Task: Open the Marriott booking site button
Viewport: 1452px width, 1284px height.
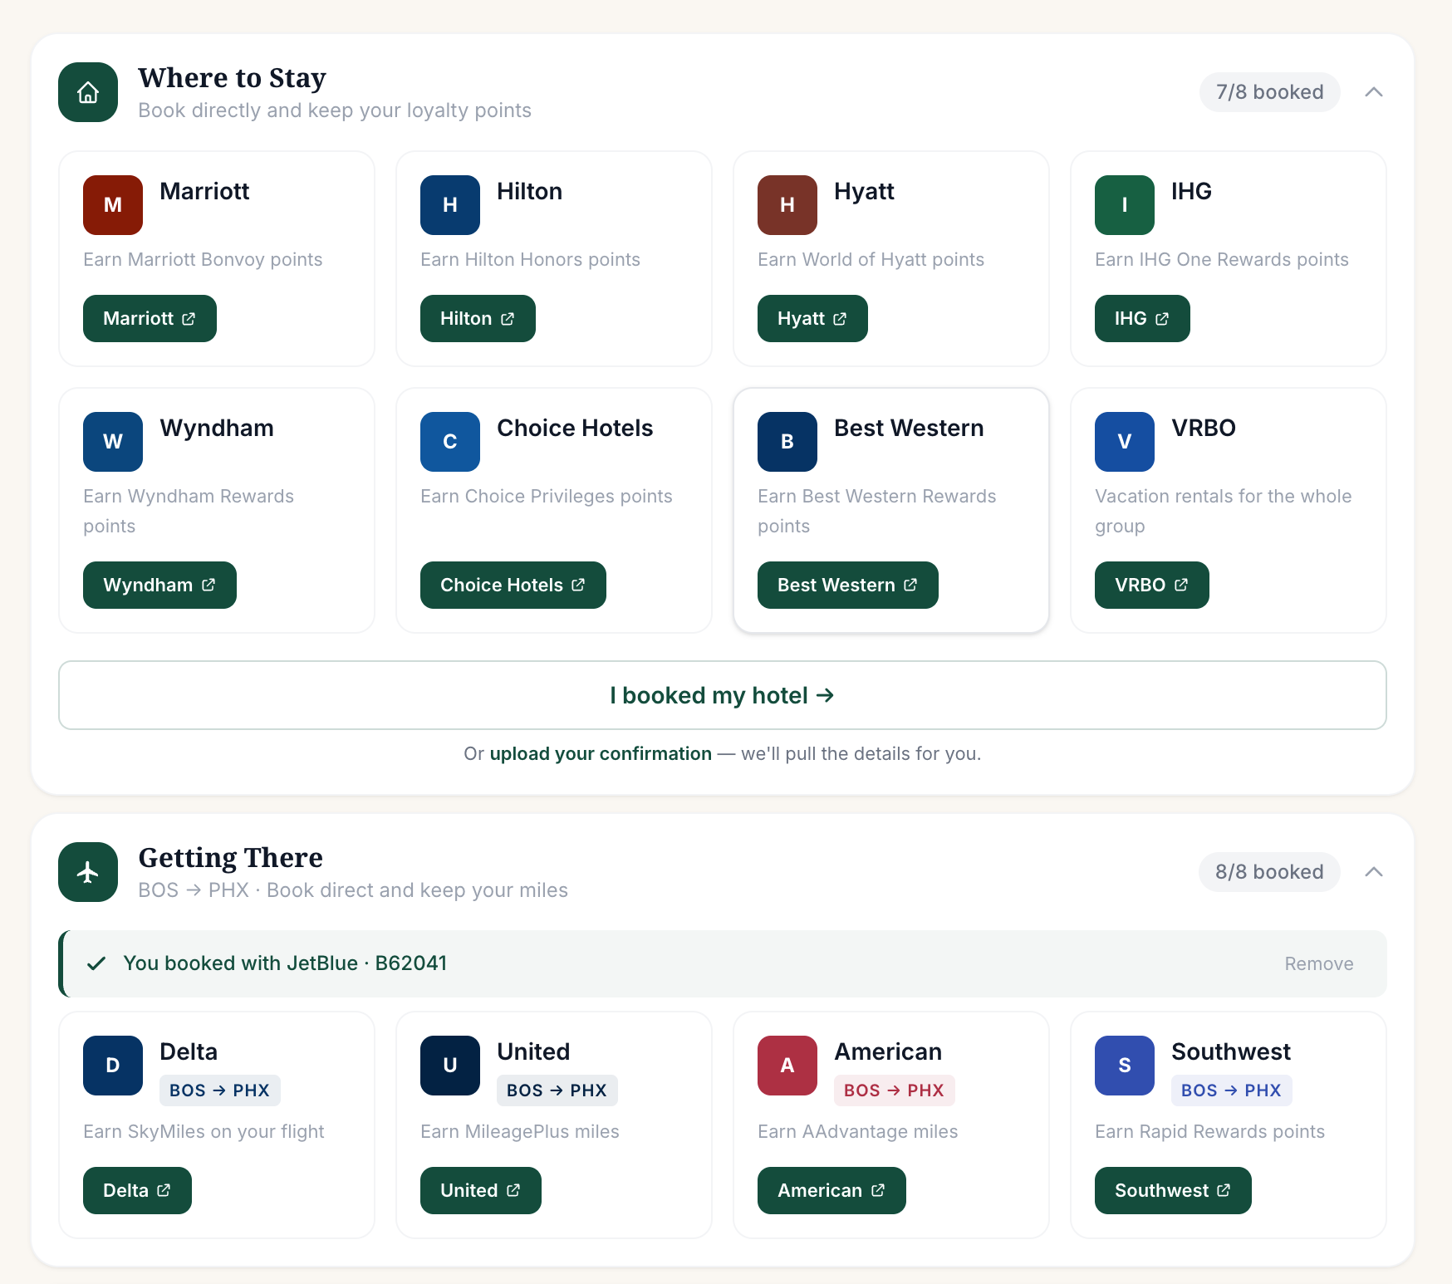Action: [x=150, y=319]
